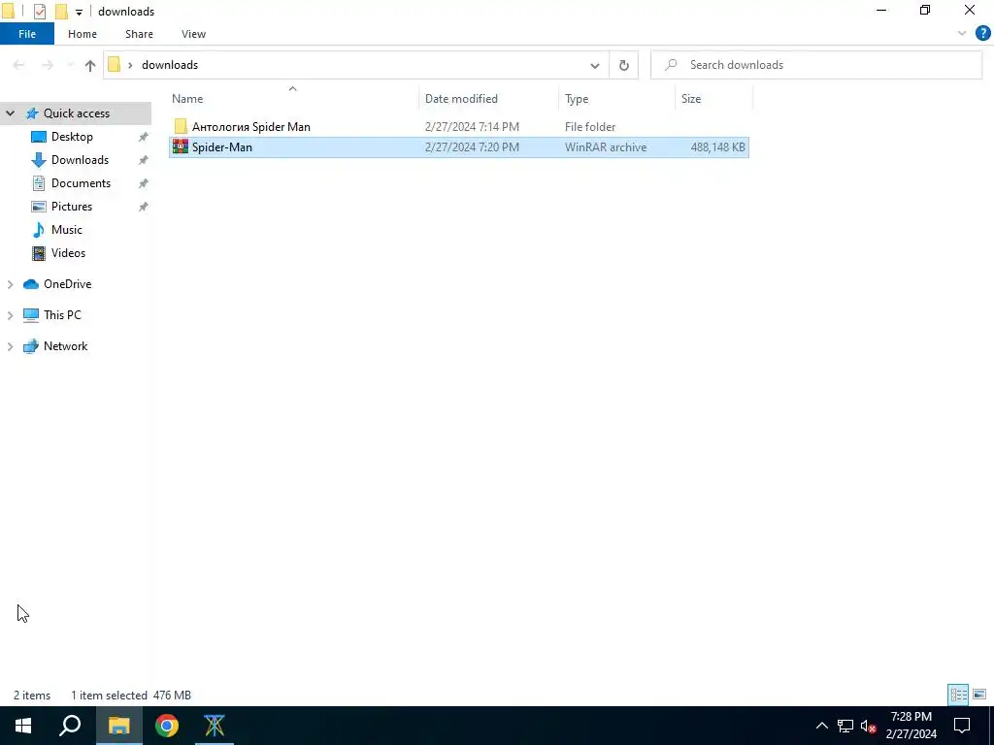Click the pin icon beside Desktop
This screenshot has width=994, height=745.
(144, 137)
